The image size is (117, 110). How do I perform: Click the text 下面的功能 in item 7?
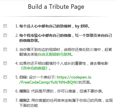pyautogui.click(x=29, y=105)
